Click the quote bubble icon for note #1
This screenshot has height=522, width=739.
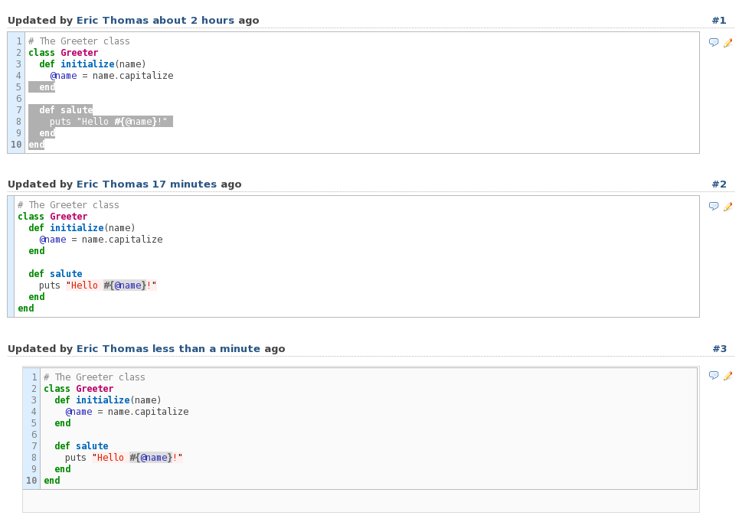coord(714,42)
